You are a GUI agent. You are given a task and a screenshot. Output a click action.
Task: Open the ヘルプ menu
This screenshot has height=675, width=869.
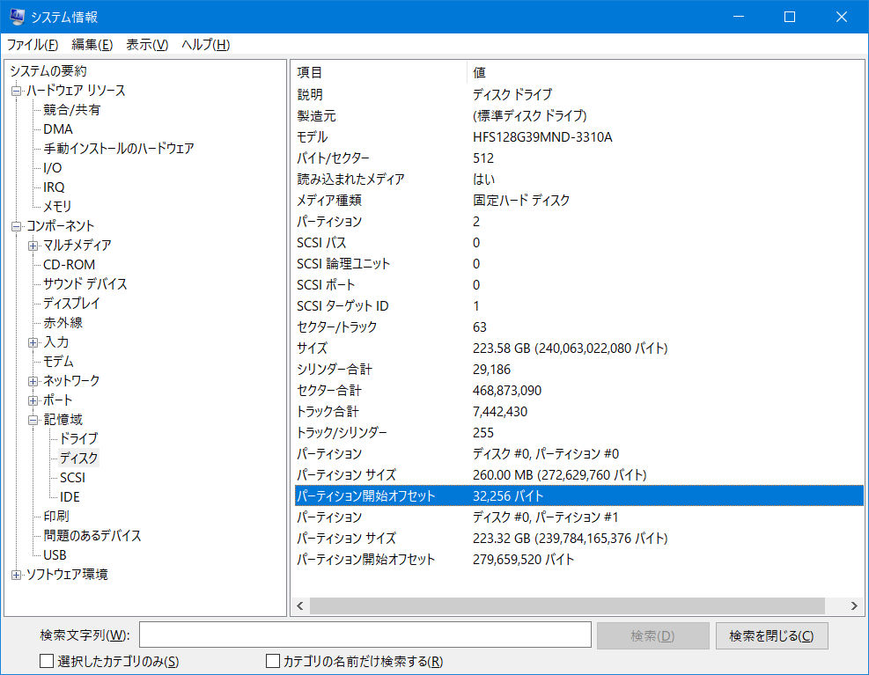click(205, 45)
